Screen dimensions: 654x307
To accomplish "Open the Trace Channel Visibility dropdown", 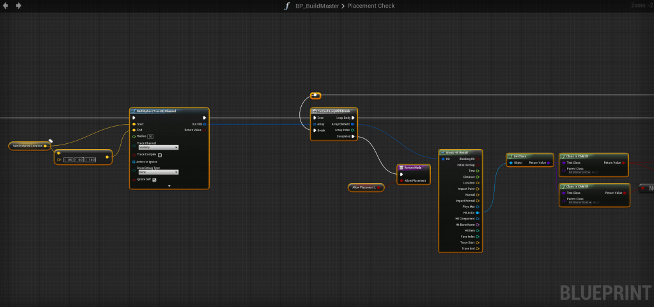I will point(158,147).
